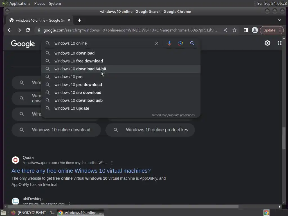Click the vertical scrollbar thumb

coord(284,138)
